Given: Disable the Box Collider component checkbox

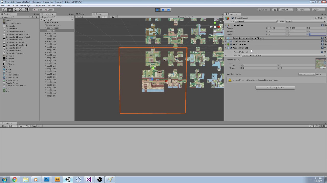Looking at the screenshot, I should pyautogui.click(x=231, y=44).
